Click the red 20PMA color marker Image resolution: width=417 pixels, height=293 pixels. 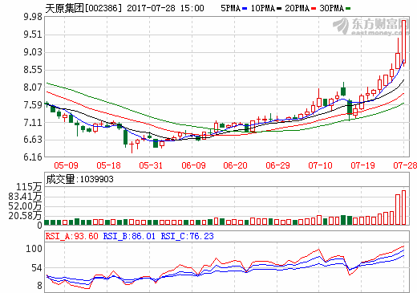[x=314, y=9]
